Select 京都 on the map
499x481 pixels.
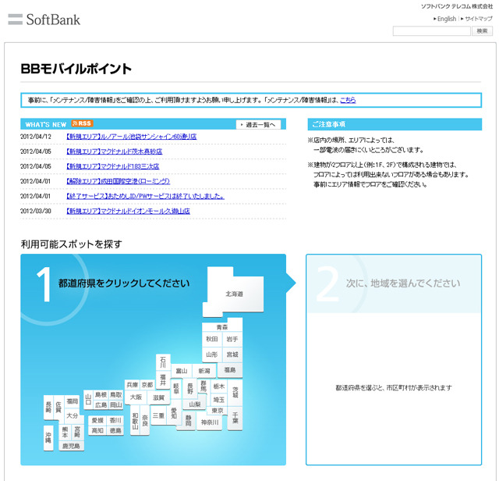147,385
